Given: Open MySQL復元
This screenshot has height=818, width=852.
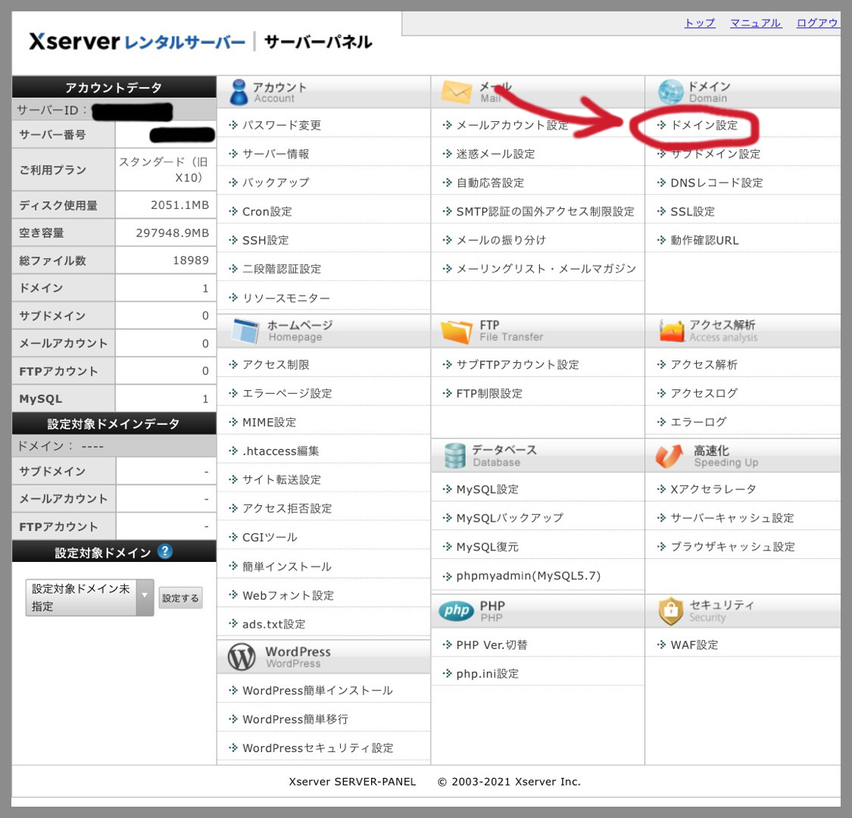Looking at the screenshot, I should [x=488, y=548].
